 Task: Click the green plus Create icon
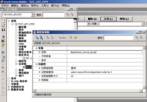[3, 68]
